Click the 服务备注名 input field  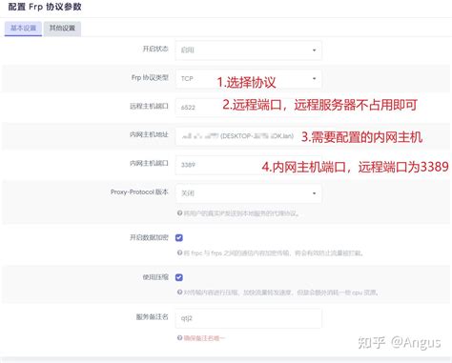[248, 318]
